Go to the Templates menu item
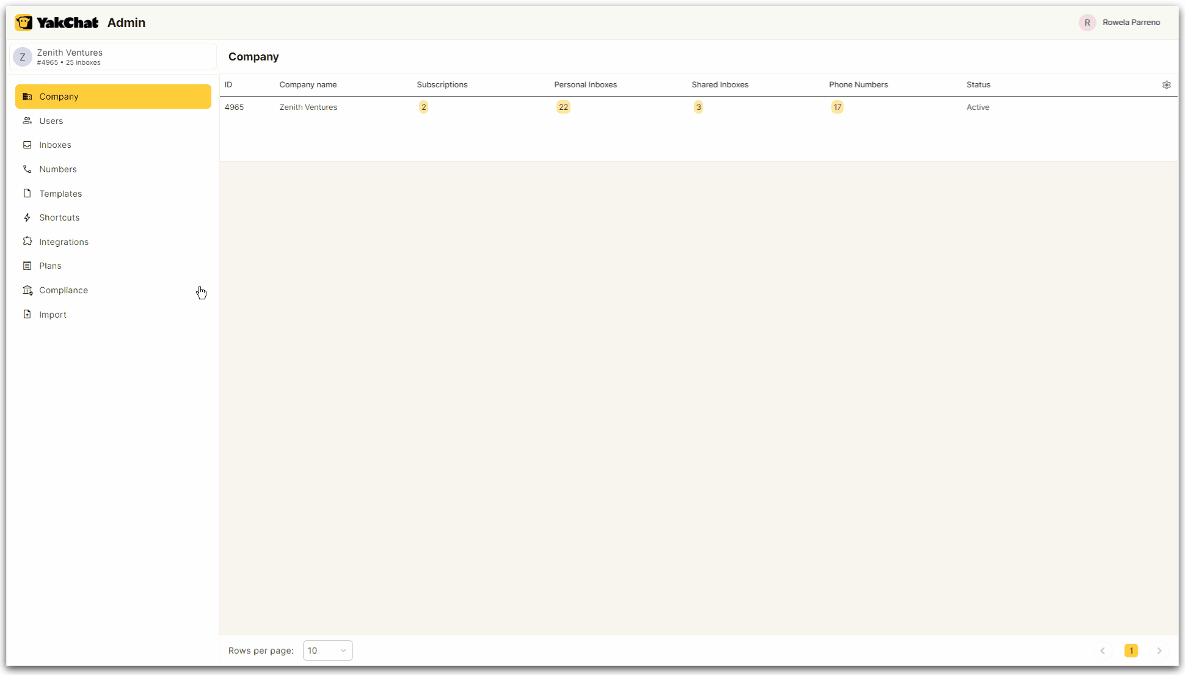Image resolution: width=1185 pixels, height=675 pixels. click(60, 194)
